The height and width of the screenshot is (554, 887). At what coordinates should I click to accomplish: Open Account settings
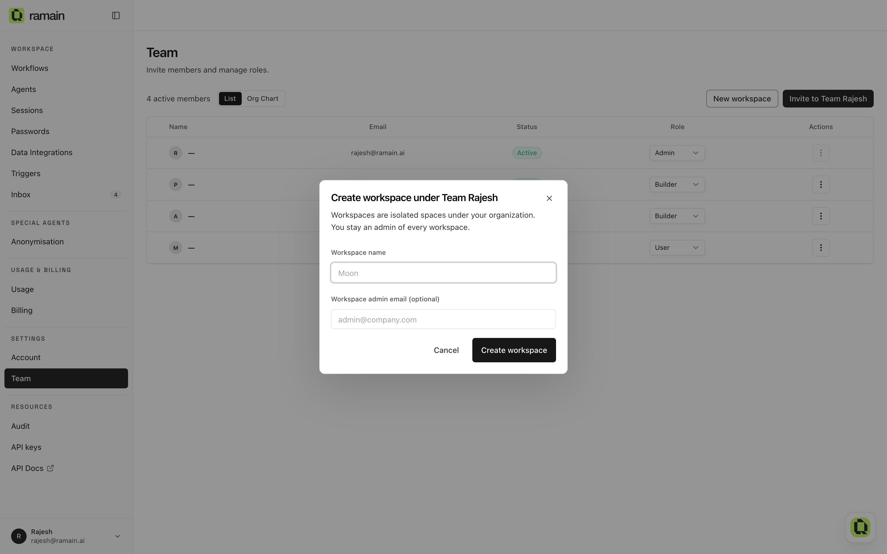(66, 357)
